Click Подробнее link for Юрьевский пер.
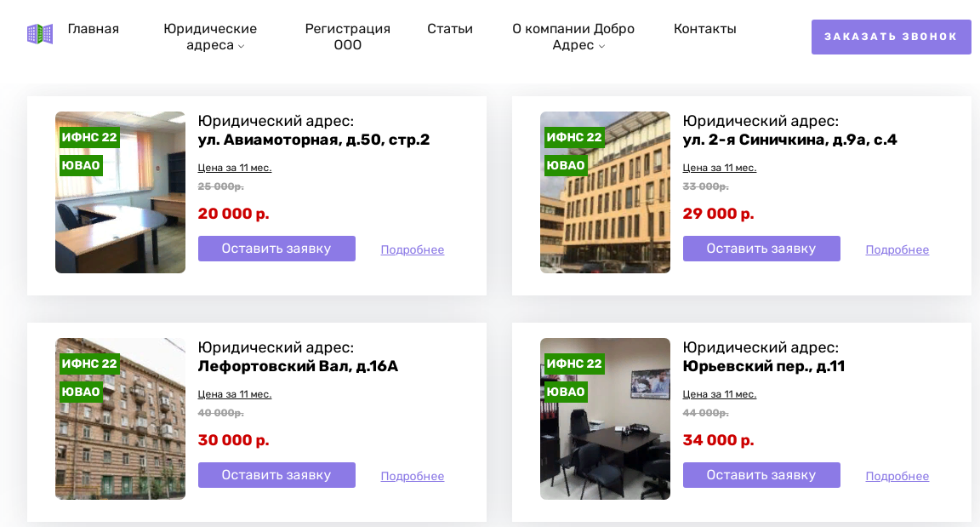 [897, 477]
